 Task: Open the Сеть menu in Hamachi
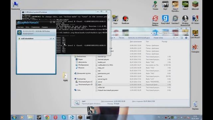[27, 27]
